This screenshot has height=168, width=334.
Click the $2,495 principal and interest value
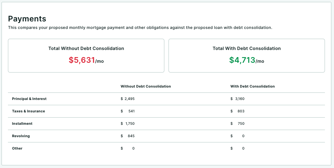(127, 99)
